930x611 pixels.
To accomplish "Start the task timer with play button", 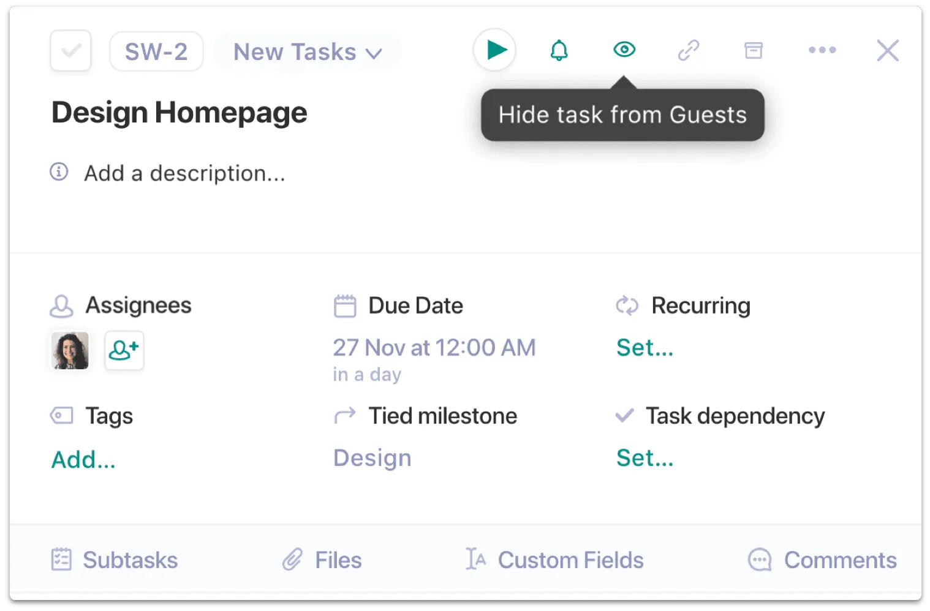I will tap(494, 50).
